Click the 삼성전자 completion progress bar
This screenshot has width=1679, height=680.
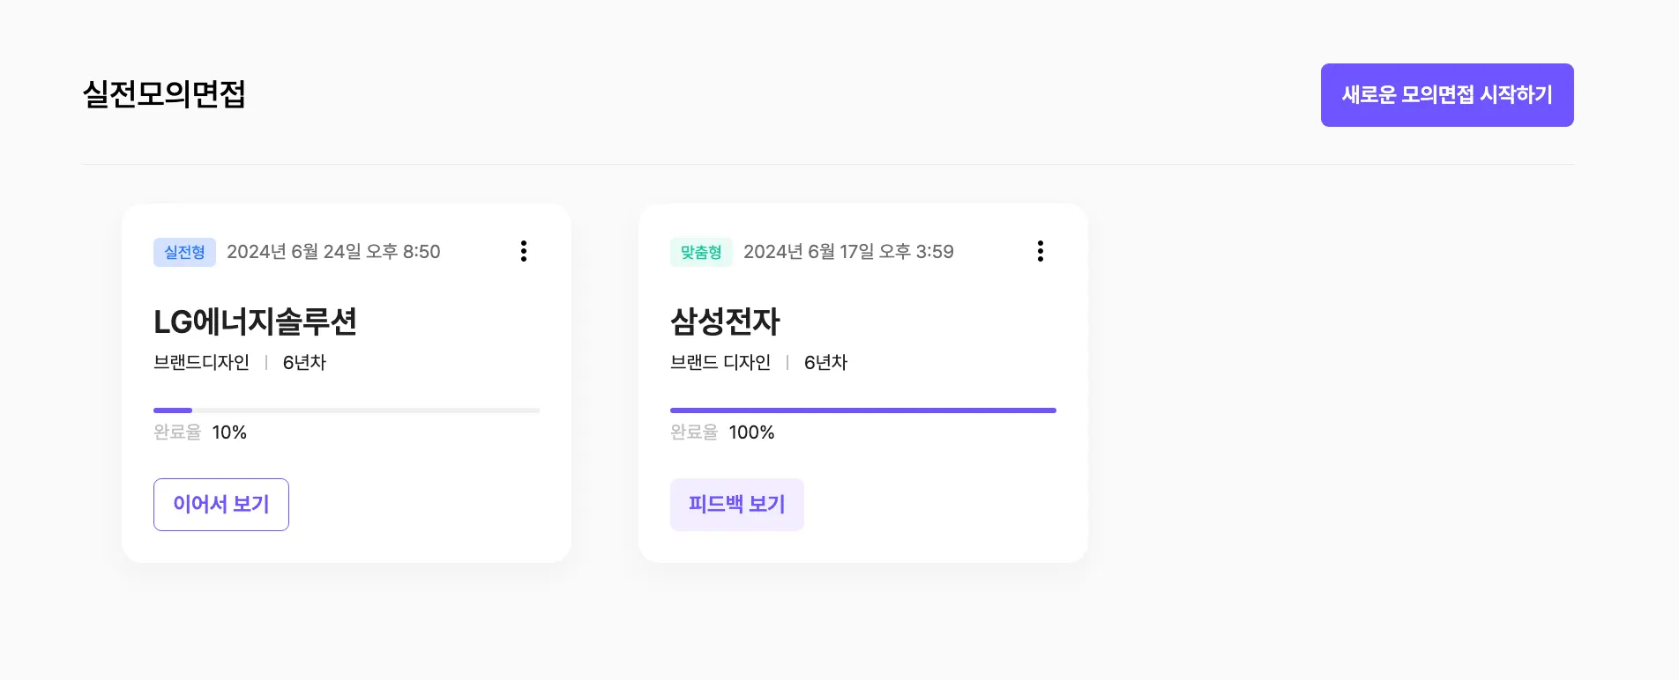[862, 410]
